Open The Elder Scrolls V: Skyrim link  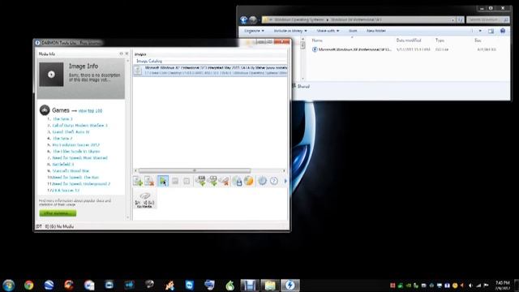point(76,152)
